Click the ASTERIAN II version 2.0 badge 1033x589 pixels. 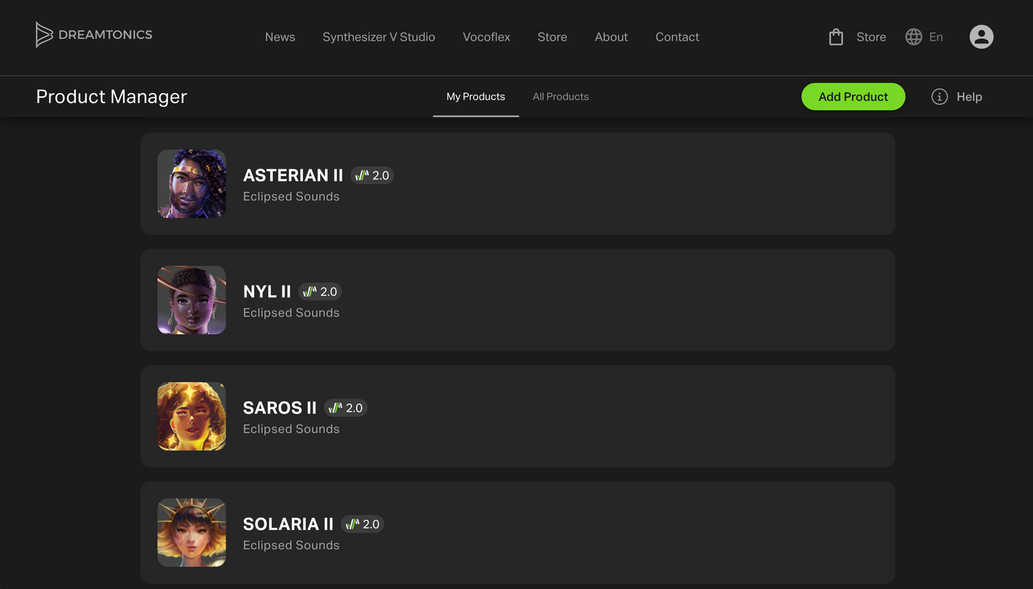point(373,175)
